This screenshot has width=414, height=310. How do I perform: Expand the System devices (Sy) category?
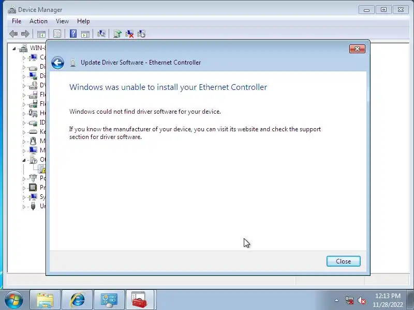24,197
